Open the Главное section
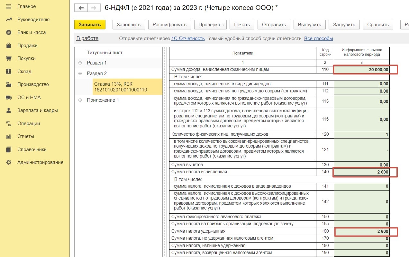 coord(27,6)
